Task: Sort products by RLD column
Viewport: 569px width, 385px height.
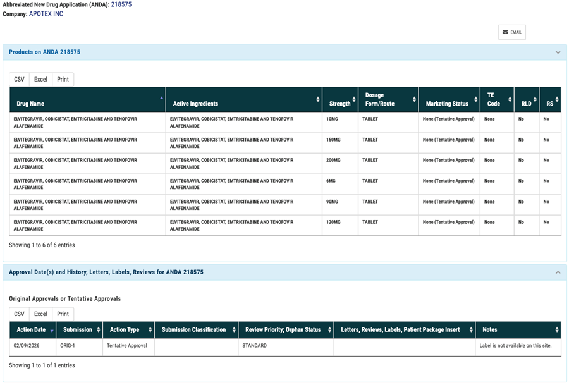Action: coord(526,100)
